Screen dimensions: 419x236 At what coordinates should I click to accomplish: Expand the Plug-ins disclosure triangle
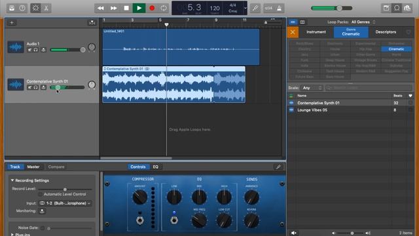12,235
